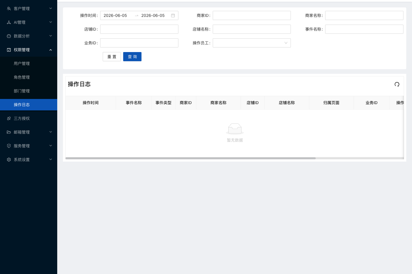The width and height of the screenshot is (412, 274).
Task: Open 部门管理 submenu item
Action: click(x=29, y=91)
